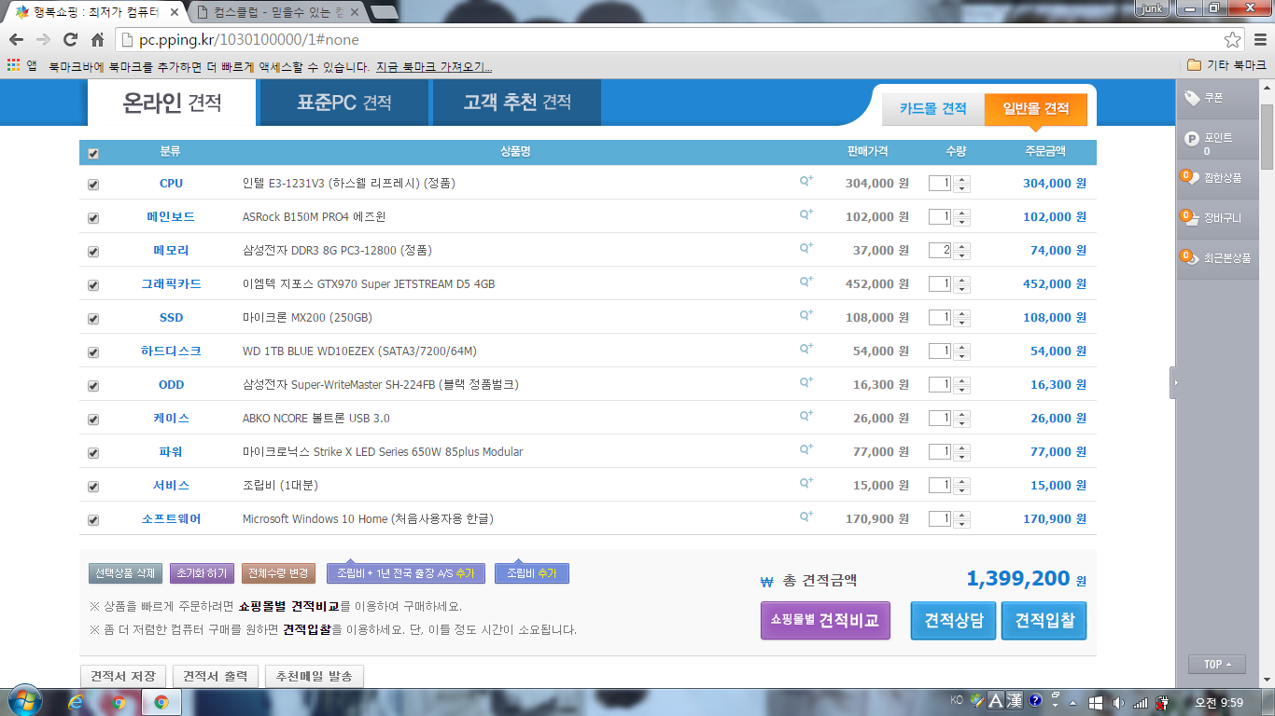Open the magnifier icon in the 파워 row

click(x=806, y=450)
